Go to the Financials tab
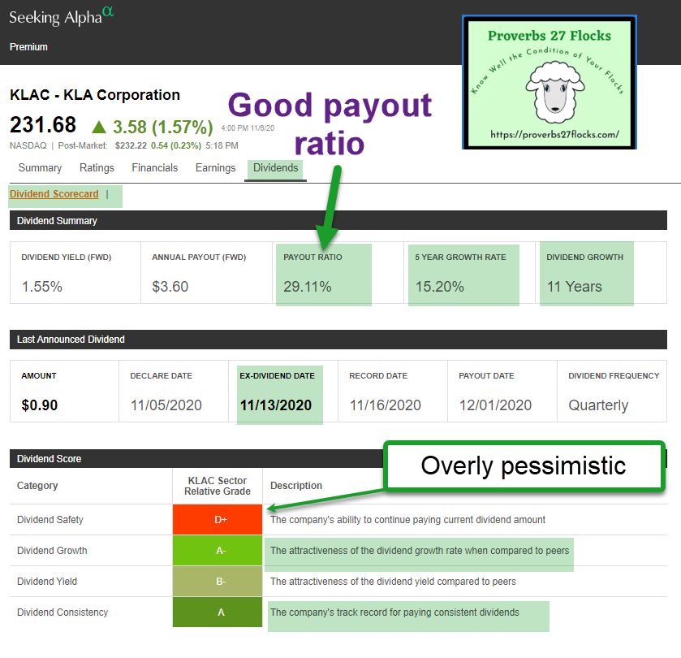The image size is (681, 658). point(154,168)
